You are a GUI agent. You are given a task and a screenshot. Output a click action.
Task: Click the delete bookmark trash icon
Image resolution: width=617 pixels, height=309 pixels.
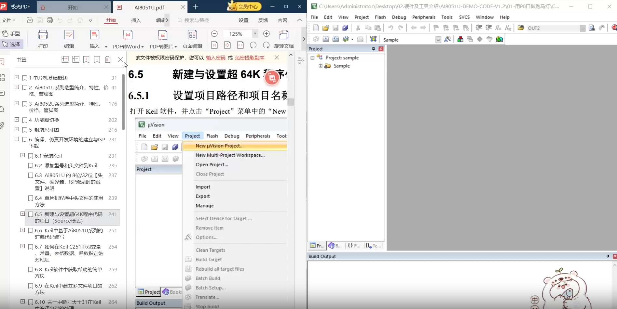point(108,59)
